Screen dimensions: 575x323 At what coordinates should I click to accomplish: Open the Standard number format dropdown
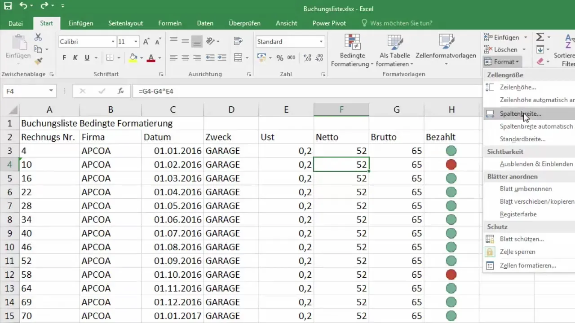tap(321, 42)
